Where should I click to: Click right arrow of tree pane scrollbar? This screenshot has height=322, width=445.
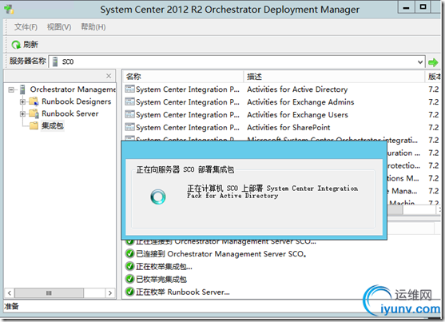109,292
